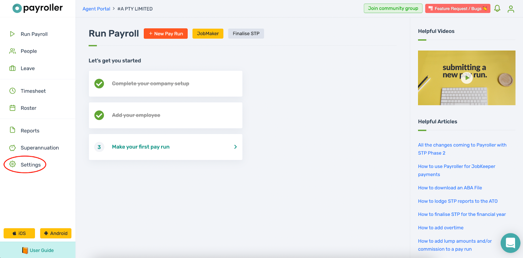Click #A PTY LIMITED breadcrumb text
This screenshot has height=258, width=523.
click(x=135, y=9)
